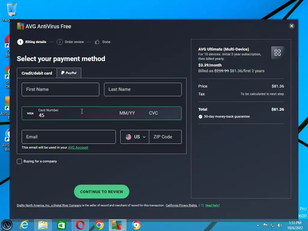The width and height of the screenshot is (308, 231).
Task: Click the volume speaker tray icon
Action: (x=279, y=225)
